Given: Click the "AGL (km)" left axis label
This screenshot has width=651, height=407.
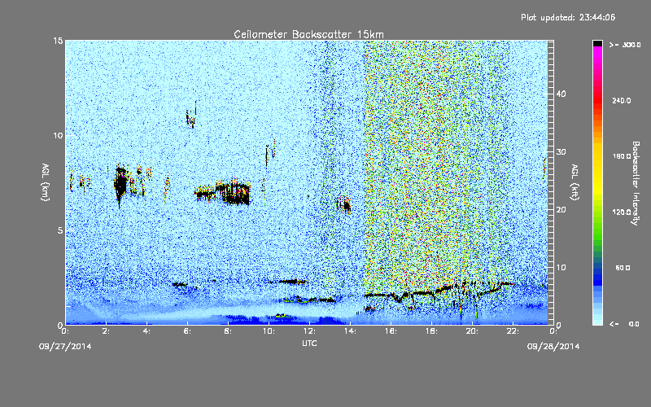Looking at the screenshot, I should point(46,182).
